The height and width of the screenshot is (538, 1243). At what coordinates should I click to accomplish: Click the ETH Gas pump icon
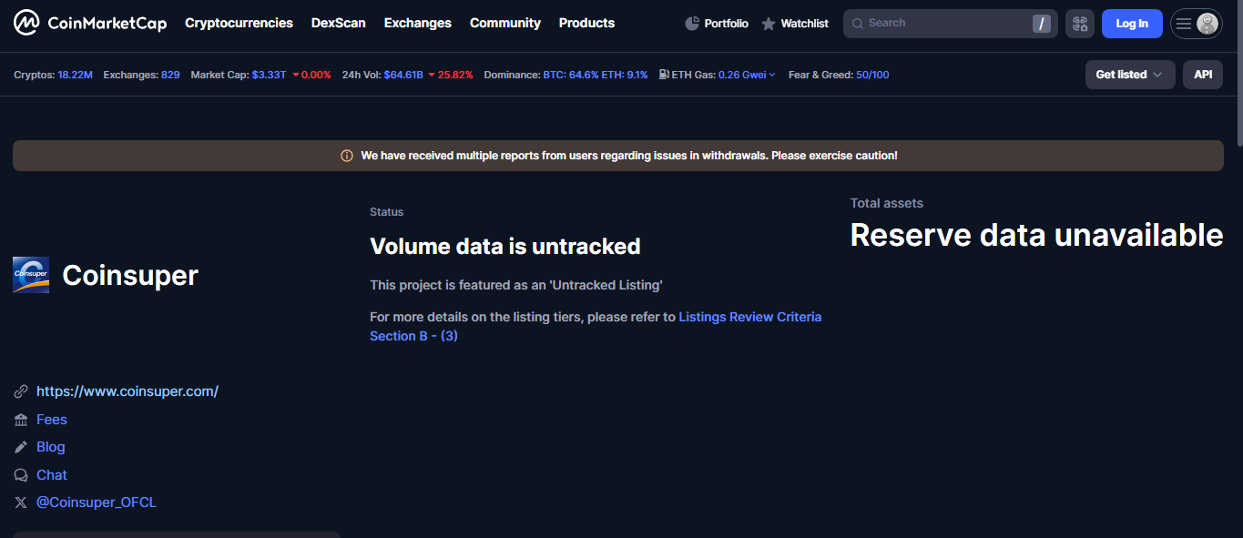pyautogui.click(x=664, y=75)
